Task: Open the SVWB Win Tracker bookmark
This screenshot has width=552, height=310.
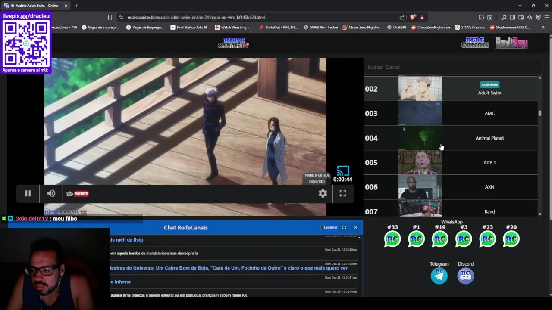Action: coord(321,27)
